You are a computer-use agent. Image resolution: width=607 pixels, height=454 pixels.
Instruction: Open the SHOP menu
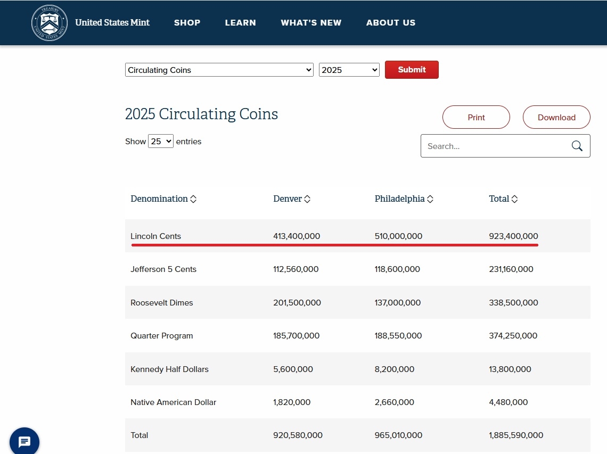[187, 23]
